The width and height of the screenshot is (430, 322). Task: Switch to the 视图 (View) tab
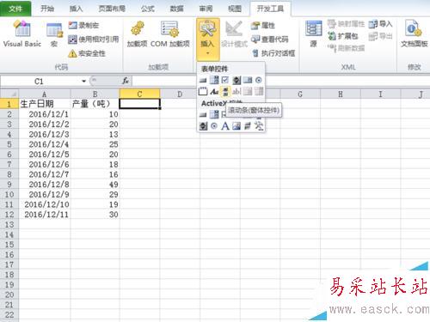[235, 9]
